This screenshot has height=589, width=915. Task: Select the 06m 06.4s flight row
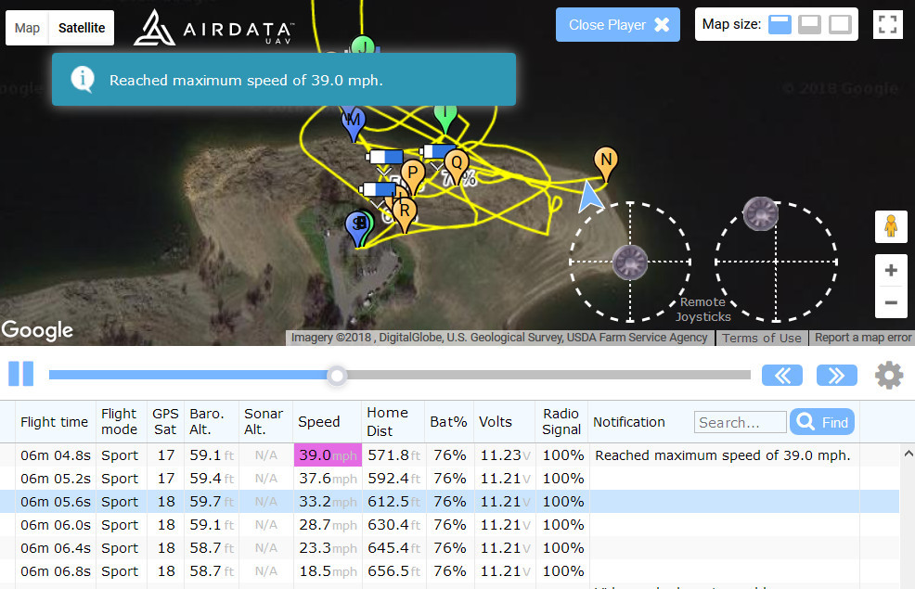click(449, 548)
